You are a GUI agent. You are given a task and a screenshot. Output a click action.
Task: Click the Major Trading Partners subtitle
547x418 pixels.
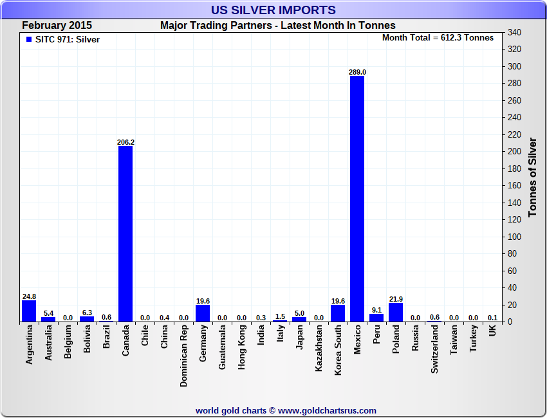click(x=277, y=26)
